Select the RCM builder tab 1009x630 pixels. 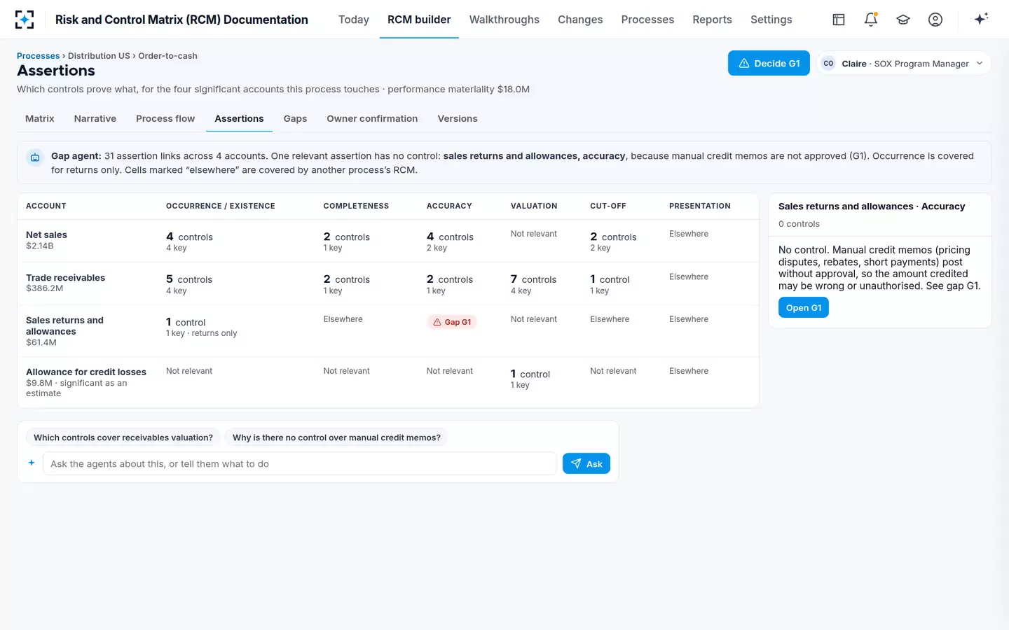419,20
